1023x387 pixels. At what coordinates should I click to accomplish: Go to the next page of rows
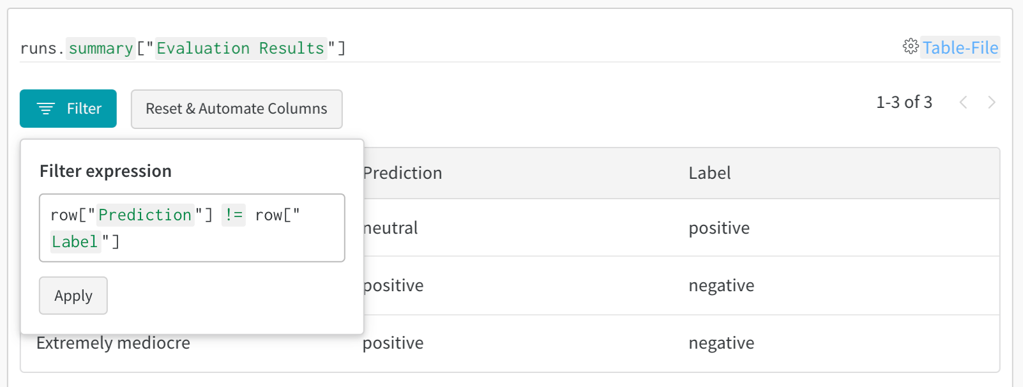click(x=990, y=102)
